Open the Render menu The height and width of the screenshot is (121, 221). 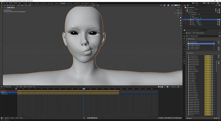coord(11,3)
